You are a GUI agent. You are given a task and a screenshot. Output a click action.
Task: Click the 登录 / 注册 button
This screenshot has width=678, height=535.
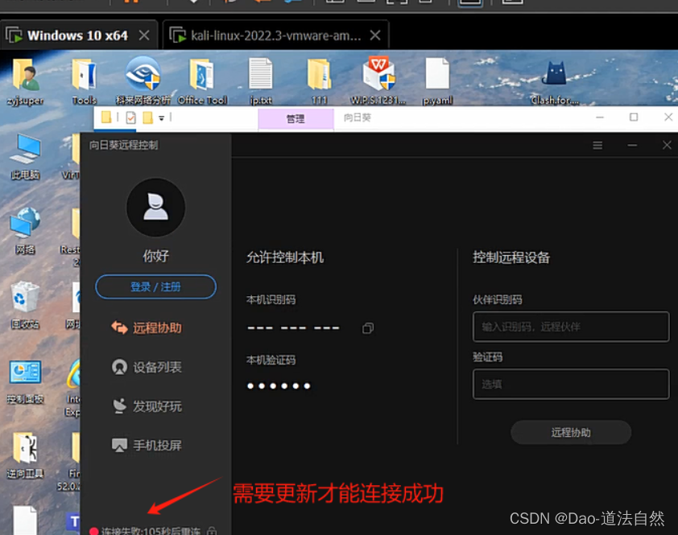(155, 287)
